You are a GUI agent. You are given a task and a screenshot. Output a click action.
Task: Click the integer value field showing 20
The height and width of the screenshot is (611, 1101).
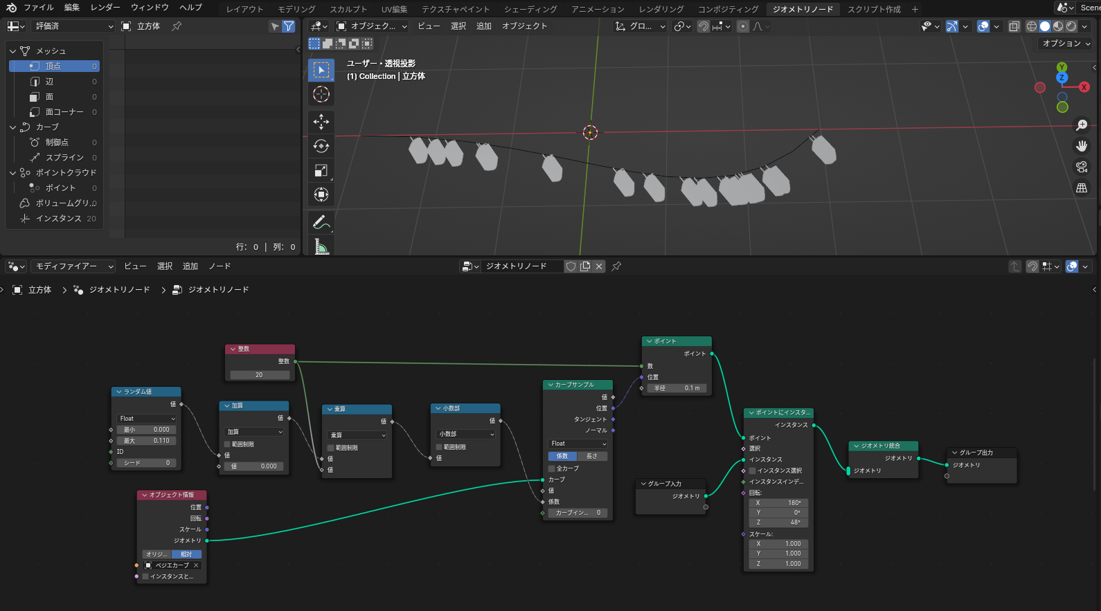259,375
